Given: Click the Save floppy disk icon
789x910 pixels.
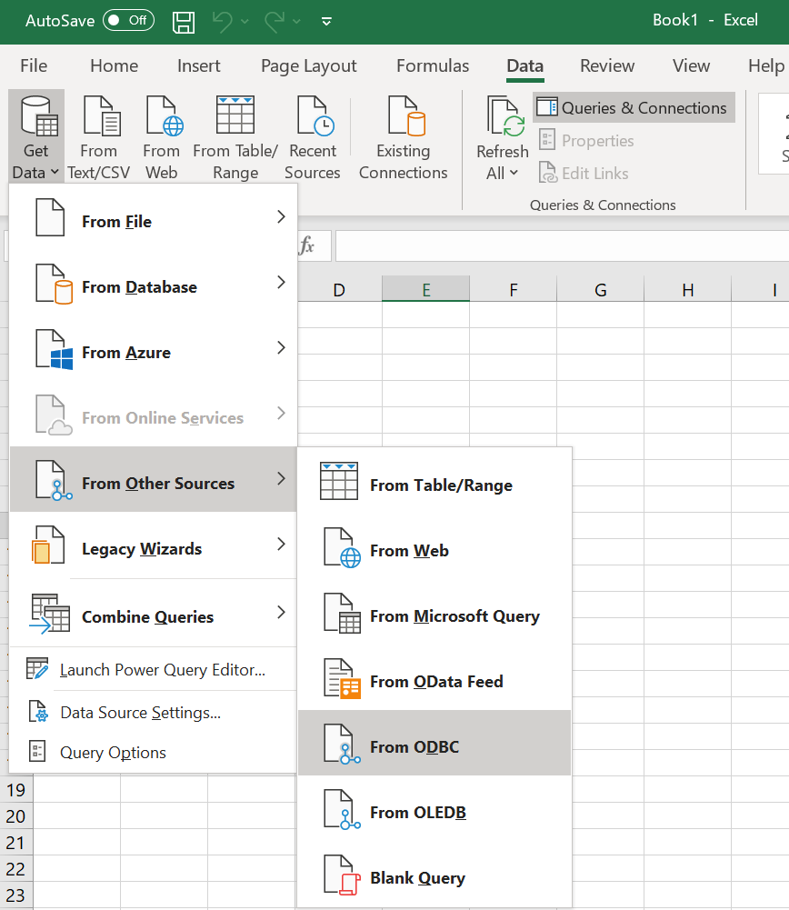Looking at the screenshot, I should pyautogui.click(x=184, y=22).
